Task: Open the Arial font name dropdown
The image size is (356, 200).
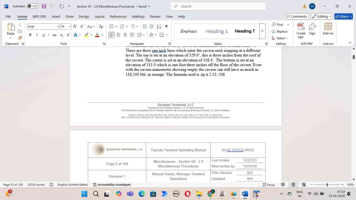Action: [x=58, y=27]
